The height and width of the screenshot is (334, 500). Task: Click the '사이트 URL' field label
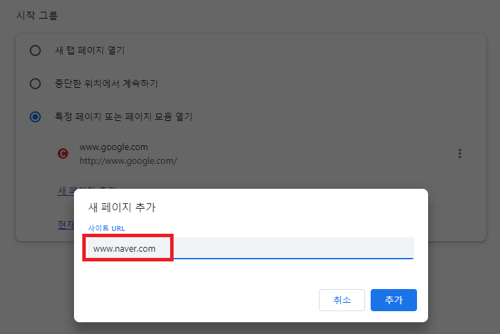point(107,228)
